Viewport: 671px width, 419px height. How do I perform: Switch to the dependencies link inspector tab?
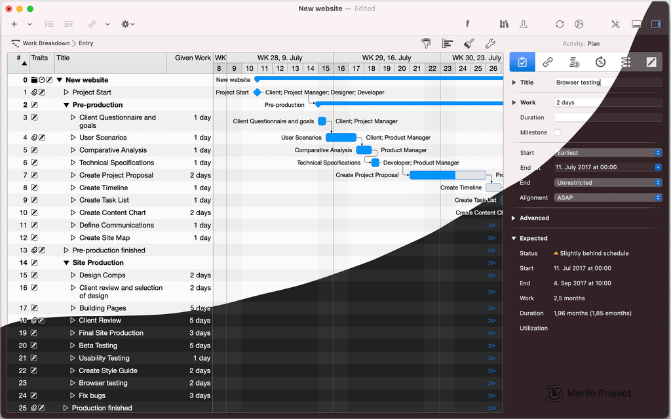coord(548,62)
